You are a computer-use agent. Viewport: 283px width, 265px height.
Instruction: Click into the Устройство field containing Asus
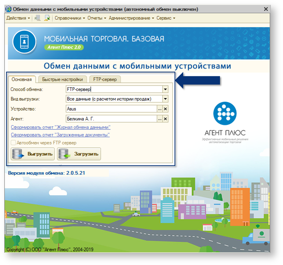(x=112, y=109)
